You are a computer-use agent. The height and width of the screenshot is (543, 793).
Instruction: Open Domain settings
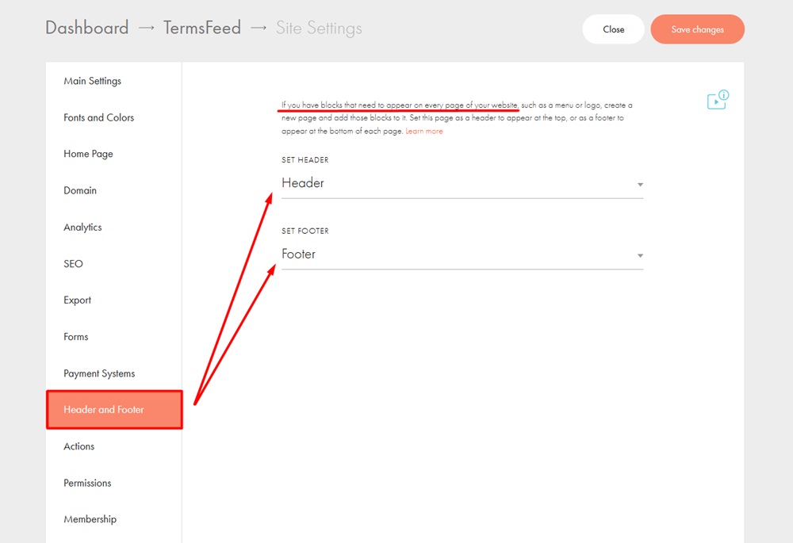80,190
